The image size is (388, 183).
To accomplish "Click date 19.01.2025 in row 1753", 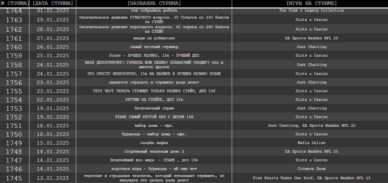I will 53,108.
